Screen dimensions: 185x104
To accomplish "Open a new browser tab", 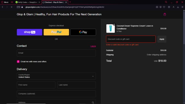I will 70,2.
